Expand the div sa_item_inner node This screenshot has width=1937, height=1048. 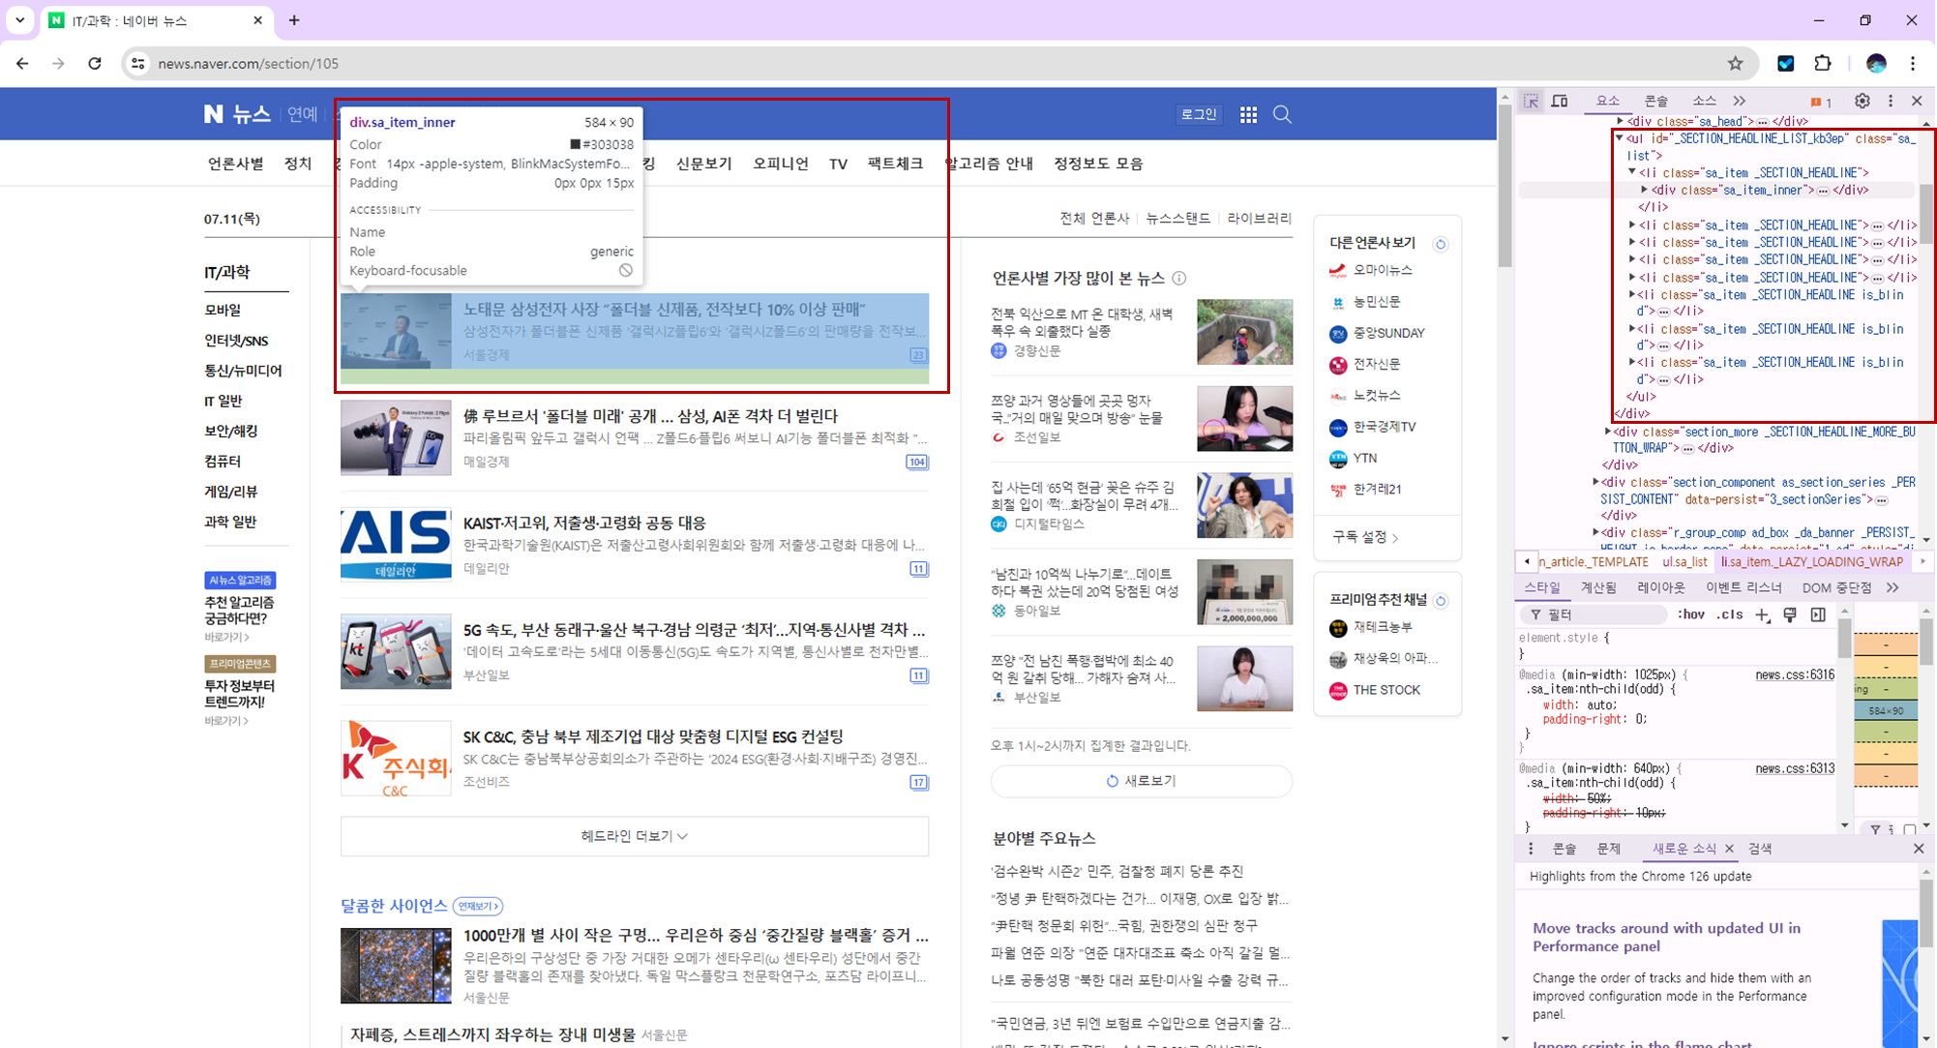point(1644,190)
